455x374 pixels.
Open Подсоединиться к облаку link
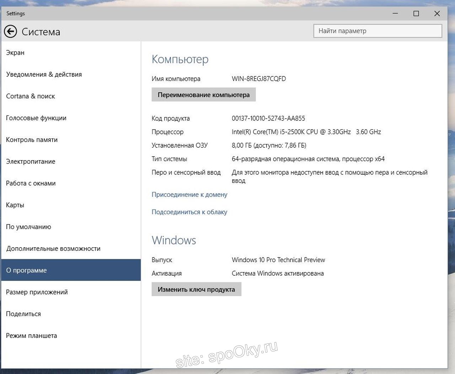tap(189, 212)
